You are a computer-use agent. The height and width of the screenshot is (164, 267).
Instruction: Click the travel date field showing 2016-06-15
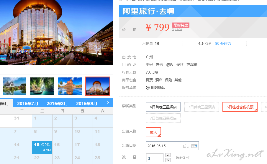[172, 146]
